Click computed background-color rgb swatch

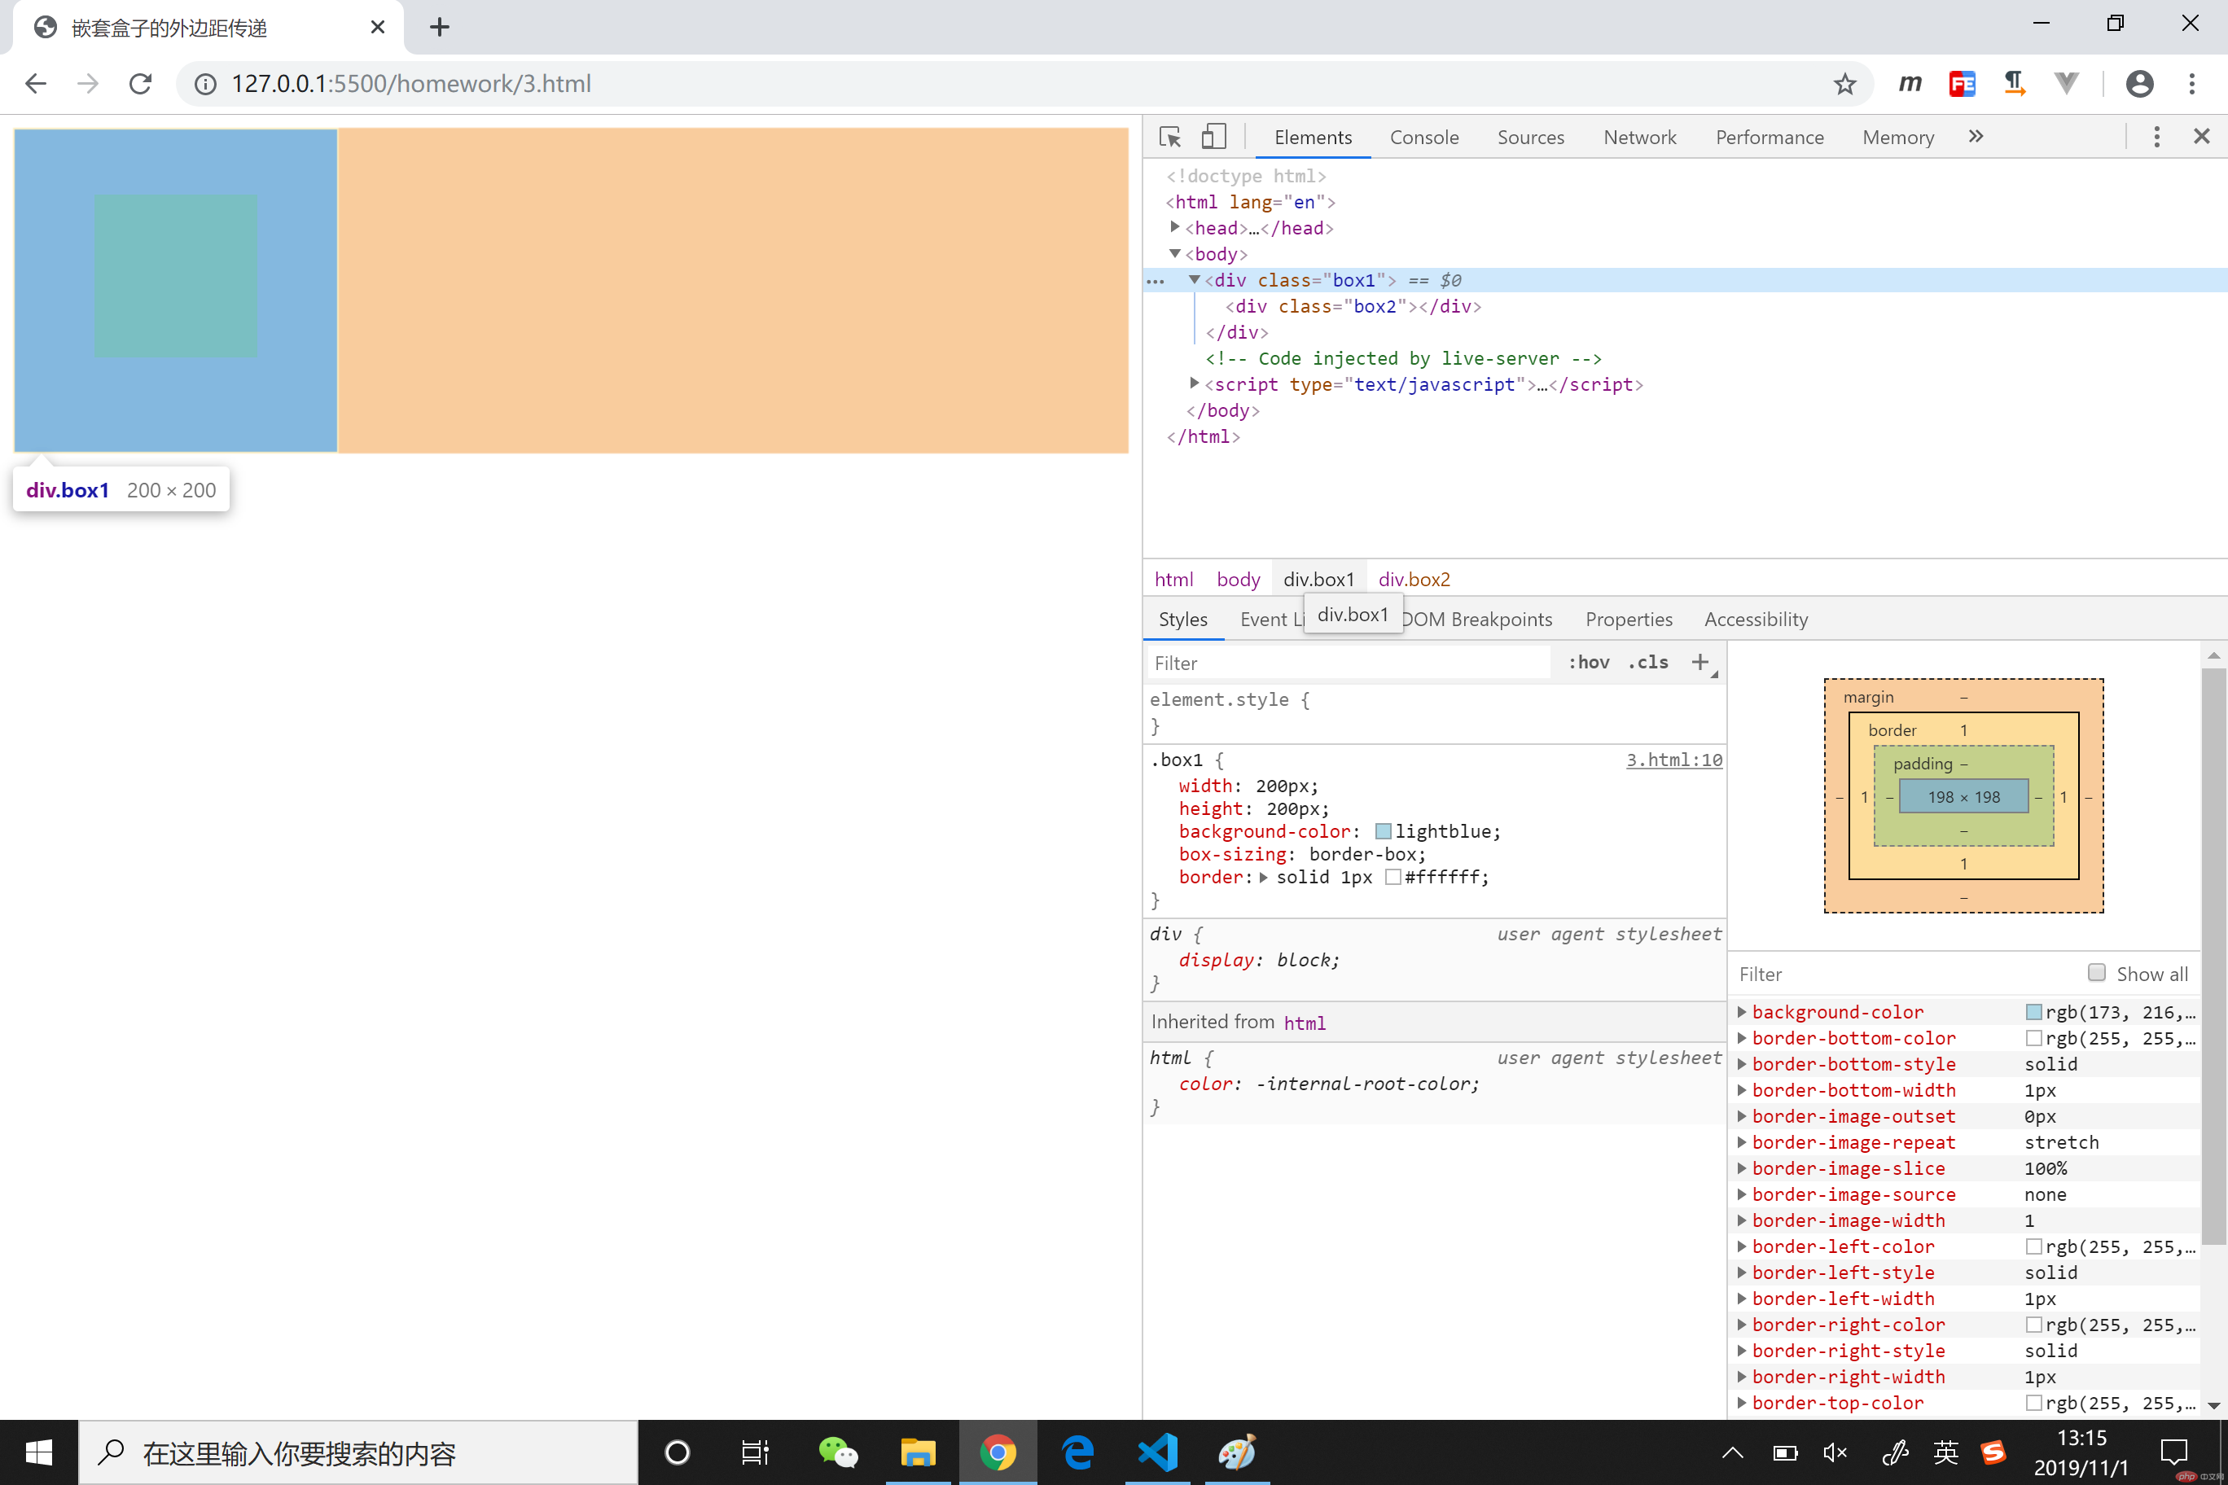pos(2033,1011)
